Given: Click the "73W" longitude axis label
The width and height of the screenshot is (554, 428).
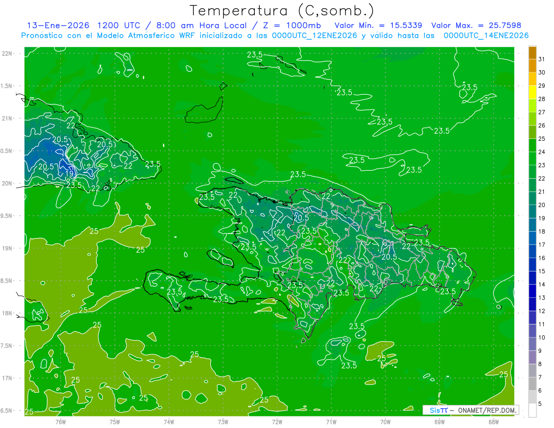Looking at the screenshot, I should pos(223,422).
